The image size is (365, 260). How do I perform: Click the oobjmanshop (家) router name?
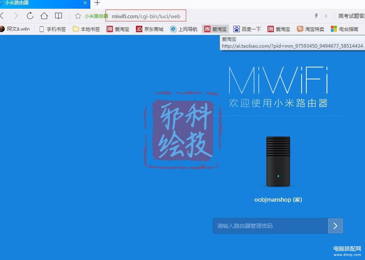278,200
